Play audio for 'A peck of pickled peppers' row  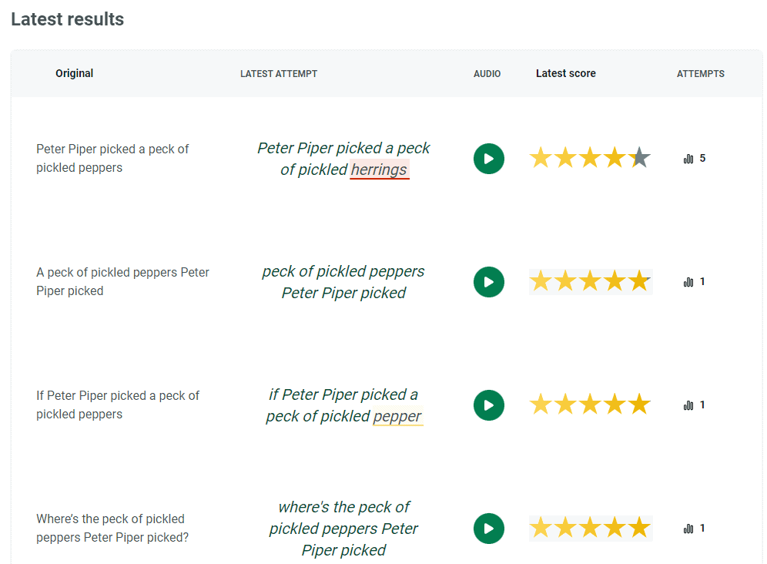click(x=488, y=282)
